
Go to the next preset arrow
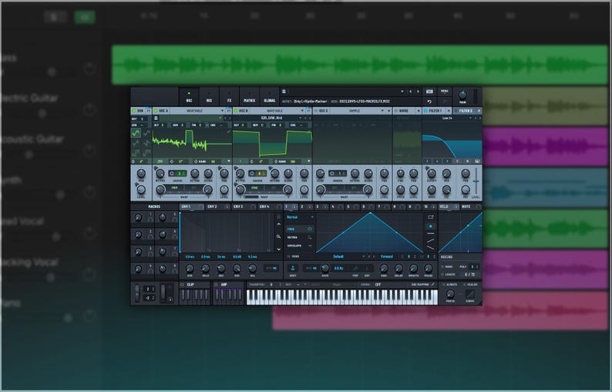[x=418, y=92]
